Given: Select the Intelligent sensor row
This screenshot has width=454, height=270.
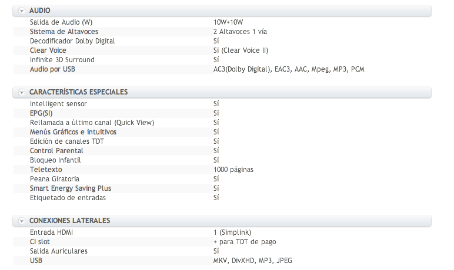Looking at the screenshot, I should 222,104.
